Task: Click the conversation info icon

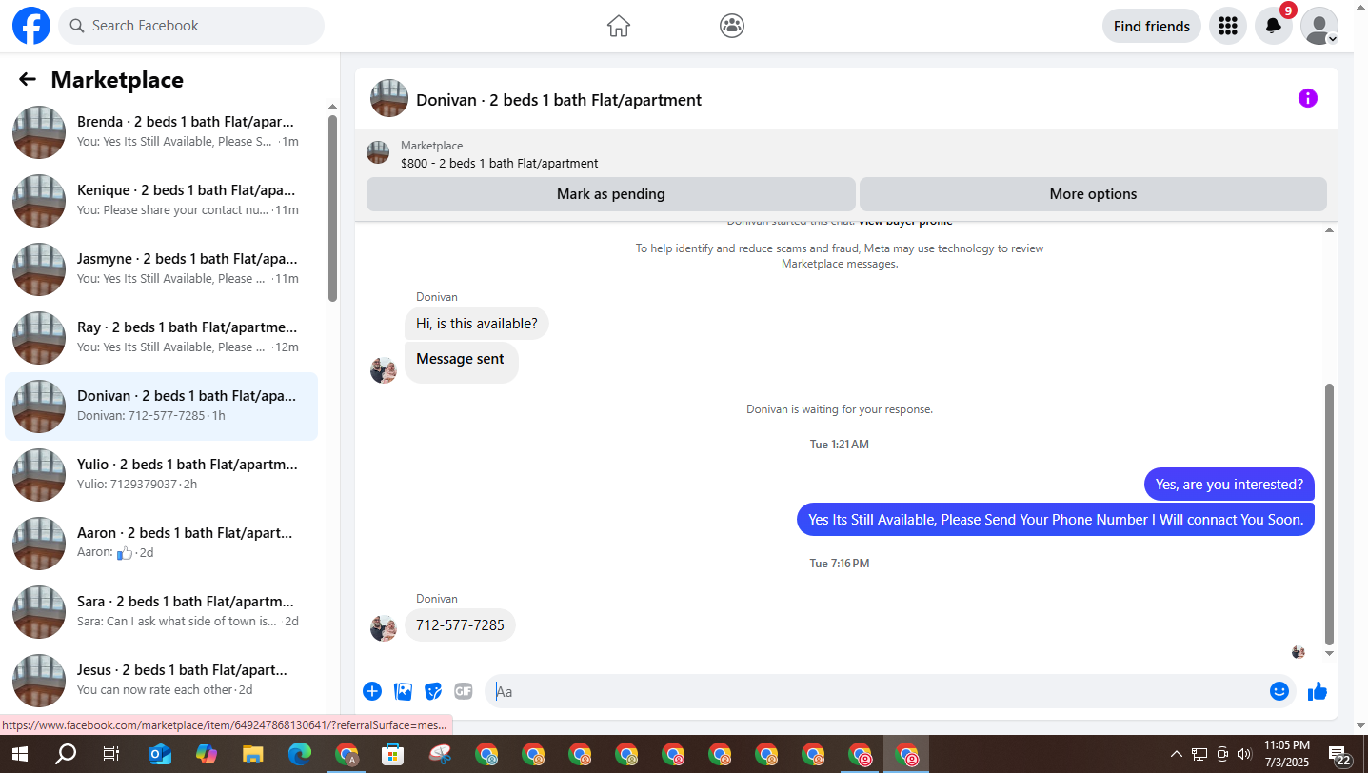Action: pos(1308,98)
